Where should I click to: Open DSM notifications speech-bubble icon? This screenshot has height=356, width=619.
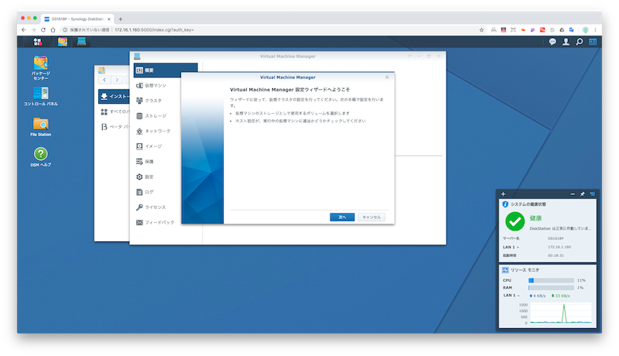[x=552, y=42]
